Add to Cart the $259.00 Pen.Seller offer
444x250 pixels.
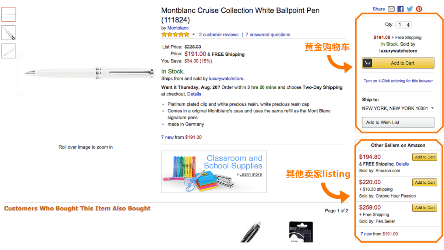click(425, 208)
